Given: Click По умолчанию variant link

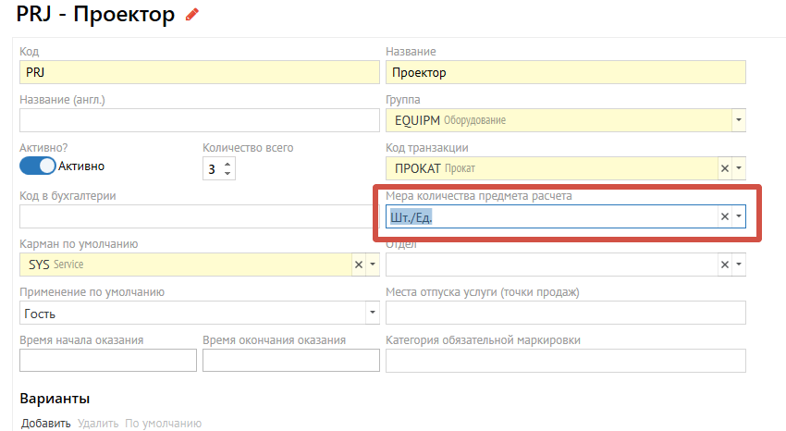Looking at the screenshot, I should tap(163, 424).
